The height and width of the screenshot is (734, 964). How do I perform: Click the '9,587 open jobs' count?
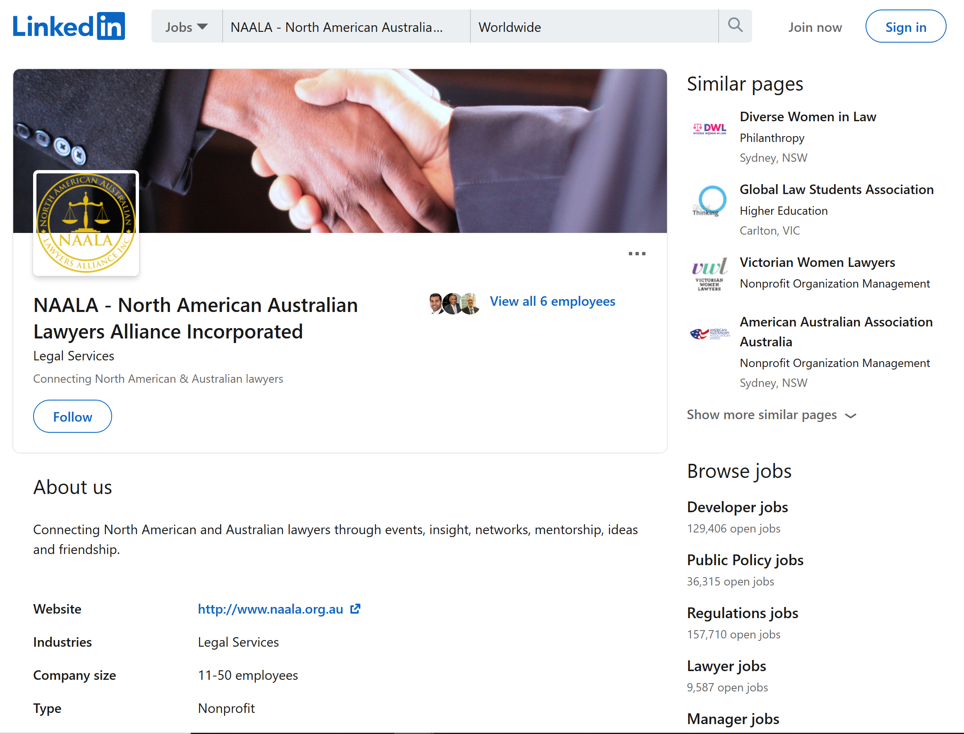click(727, 687)
